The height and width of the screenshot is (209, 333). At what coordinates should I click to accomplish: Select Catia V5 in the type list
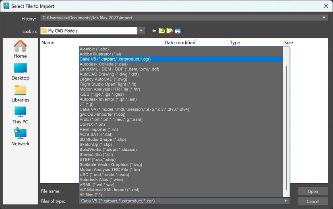point(181,59)
